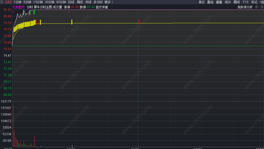The width and height of the screenshot is (264, 149).
Task: Expand the 更多 periods dropdown
Action: pyautogui.click(x=109, y=2)
